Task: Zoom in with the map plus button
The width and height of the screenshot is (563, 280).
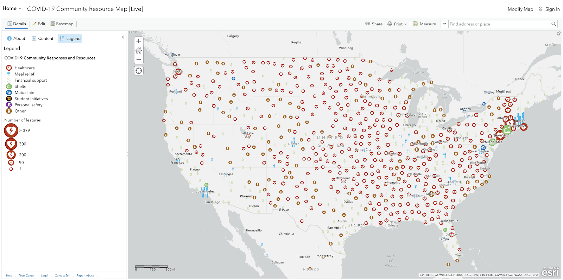Action: coord(139,41)
